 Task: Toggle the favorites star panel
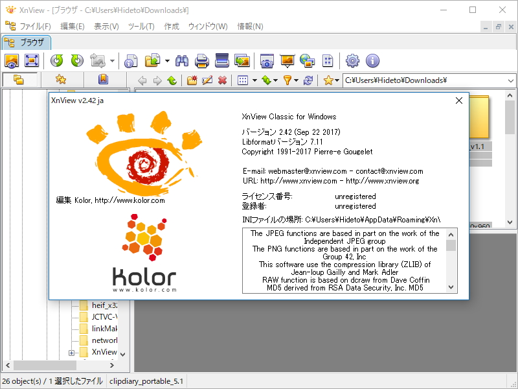pos(60,80)
